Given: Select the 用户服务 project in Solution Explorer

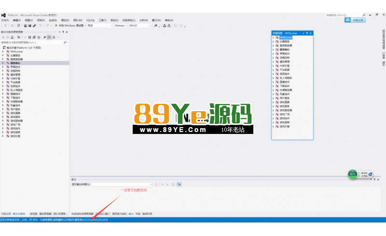Looking at the screenshot, I should (15, 109).
